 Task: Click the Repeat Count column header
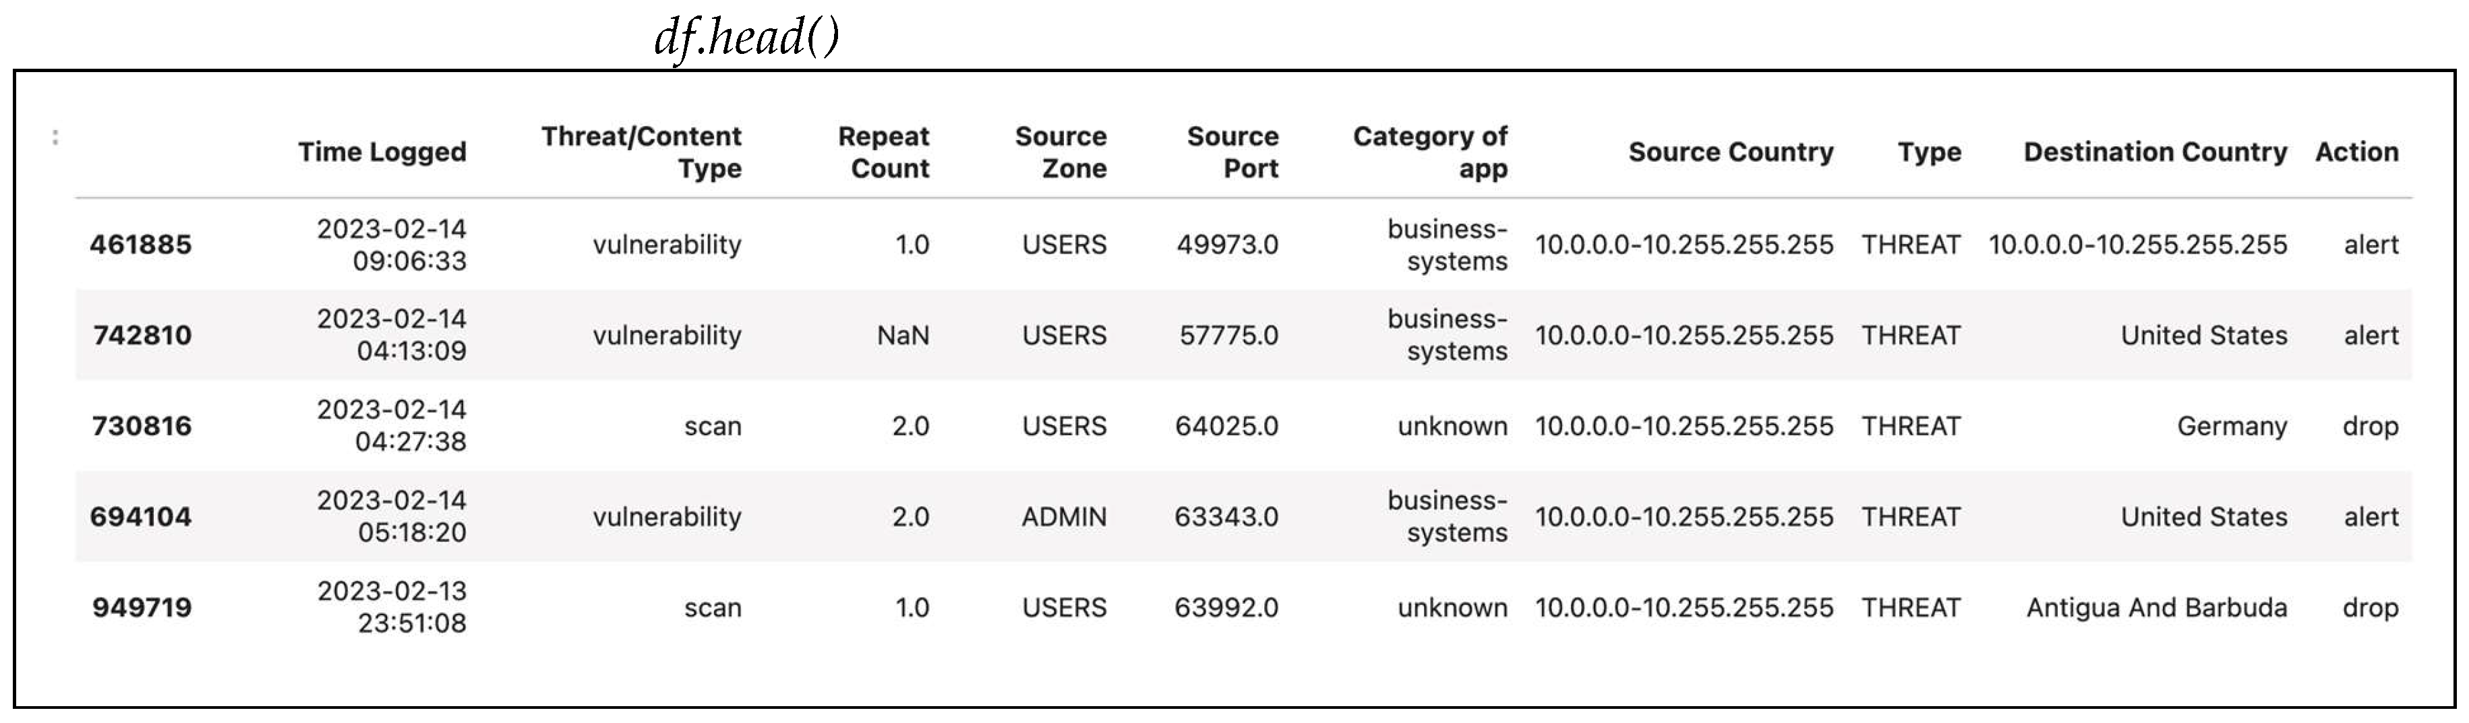point(883,152)
